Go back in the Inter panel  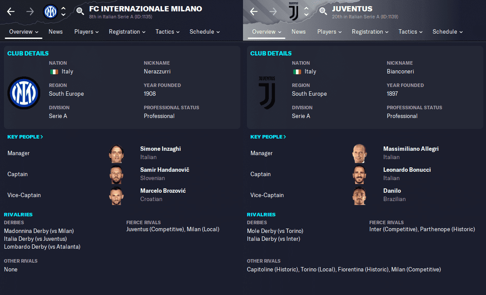(x=11, y=12)
